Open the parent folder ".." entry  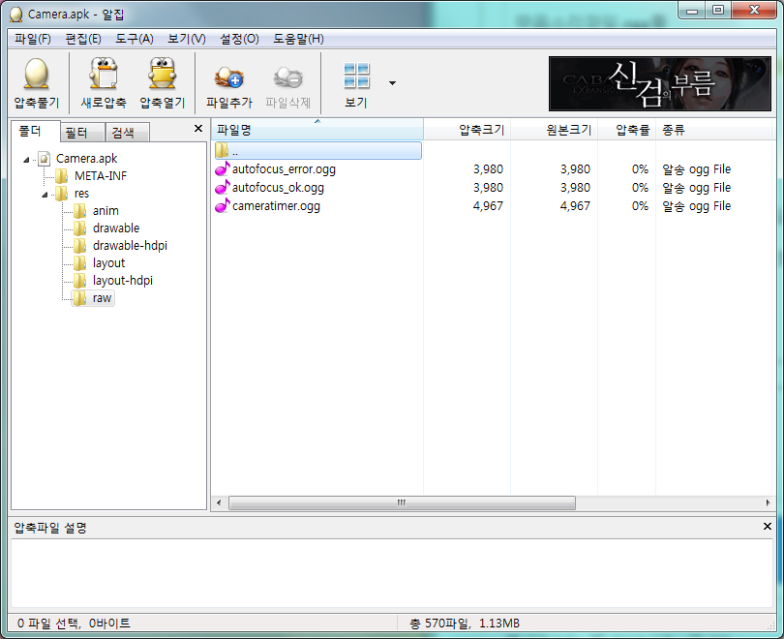235,151
